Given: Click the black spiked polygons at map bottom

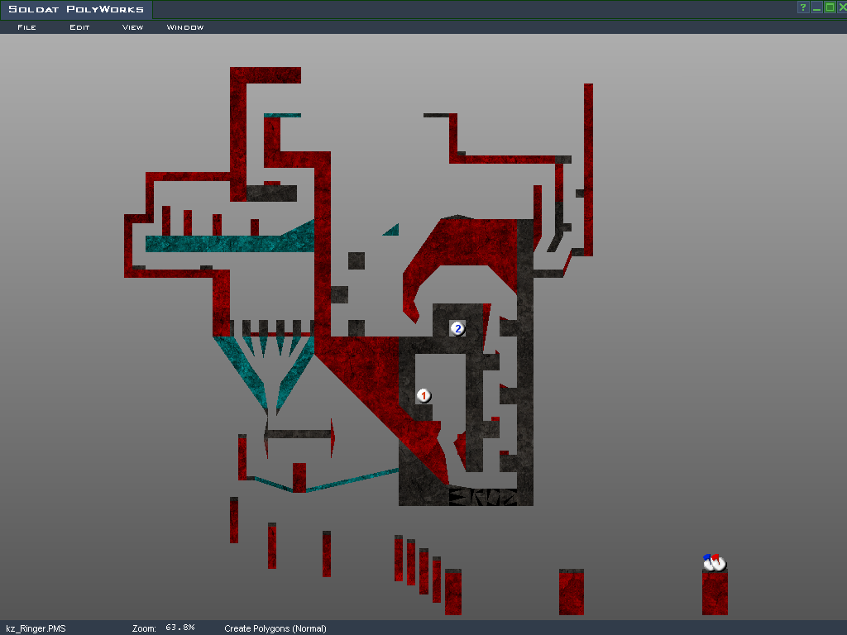Looking at the screenshot, I should coord(482,497).
